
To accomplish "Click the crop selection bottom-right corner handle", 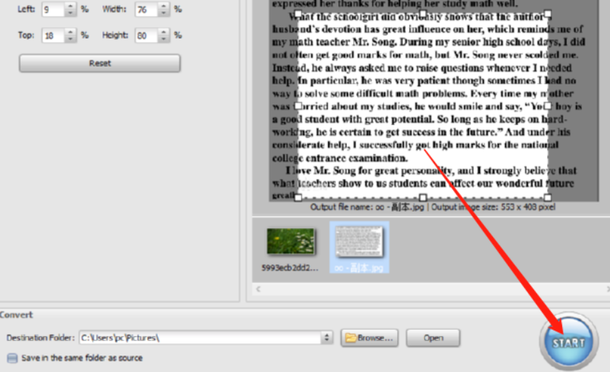I will (548, 197).
